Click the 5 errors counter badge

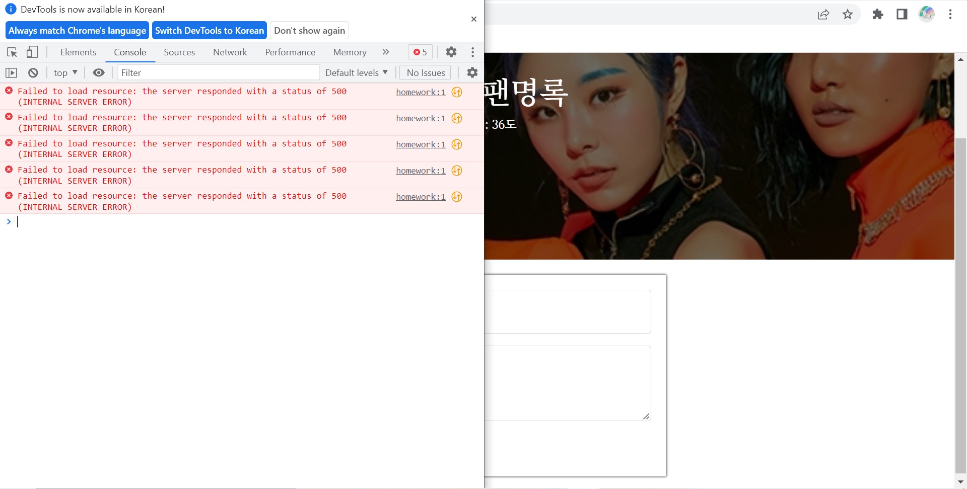pos(420,52)
